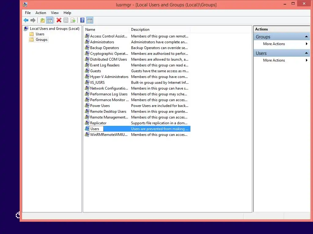Image resolution: width=313 pixels, height=234 pixels.
Task: Click 'Supports file replication in a dom...' description
Action: [x=159, y=123]
